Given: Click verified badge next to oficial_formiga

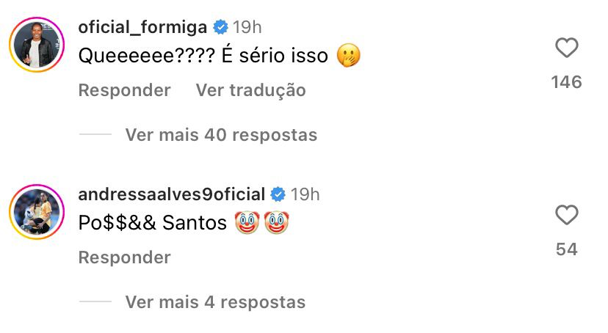Looking at the screenshot, I should (220, 28).
